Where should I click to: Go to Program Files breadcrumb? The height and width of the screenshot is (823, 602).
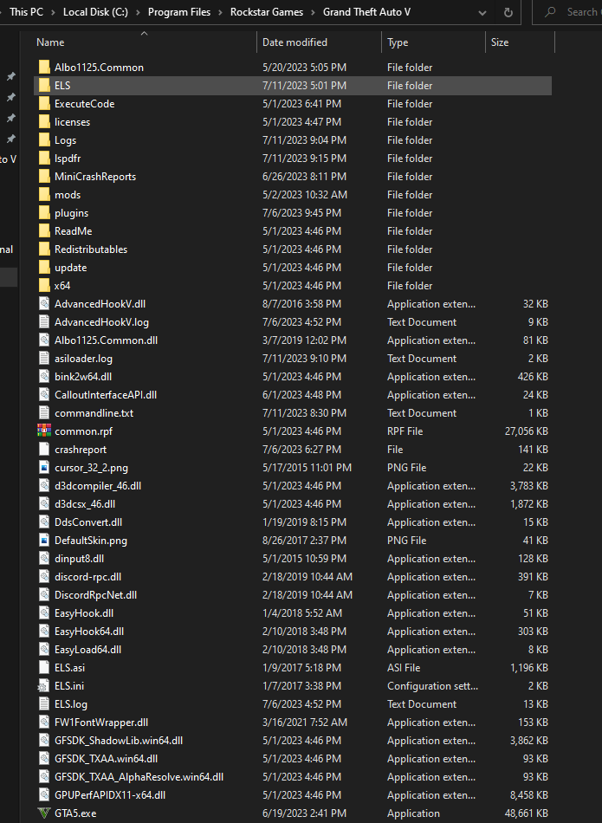coord(179,11)
